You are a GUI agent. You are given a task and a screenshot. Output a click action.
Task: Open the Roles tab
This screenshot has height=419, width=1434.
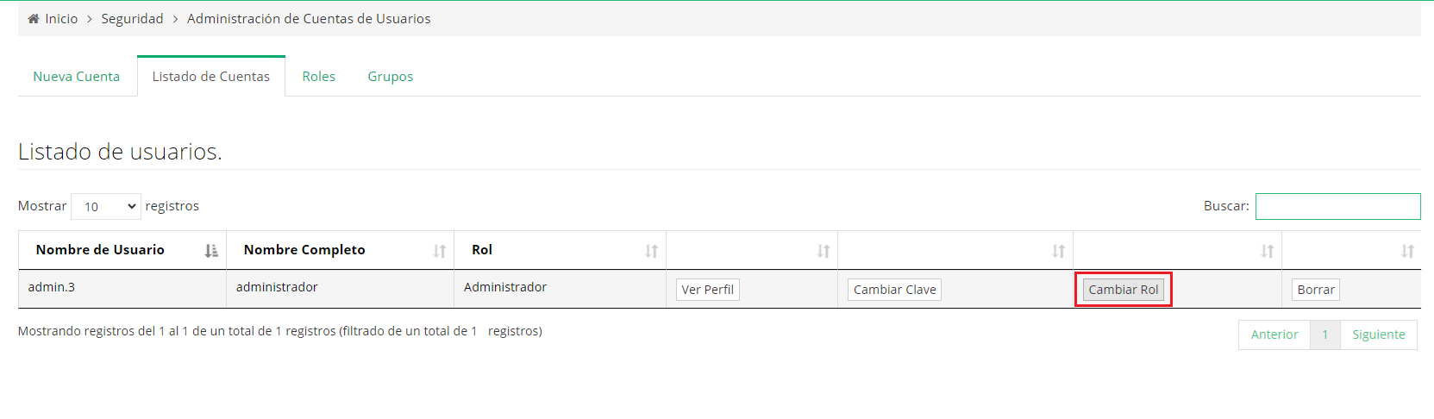tap(318, 77)
